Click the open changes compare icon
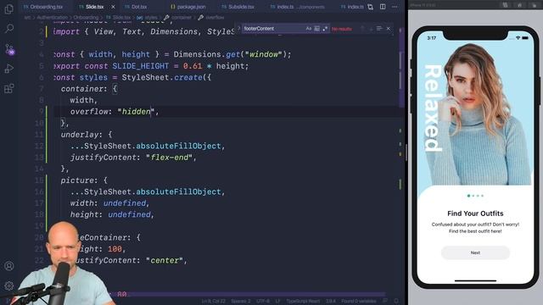543x305 pixels. click(370, 7)
